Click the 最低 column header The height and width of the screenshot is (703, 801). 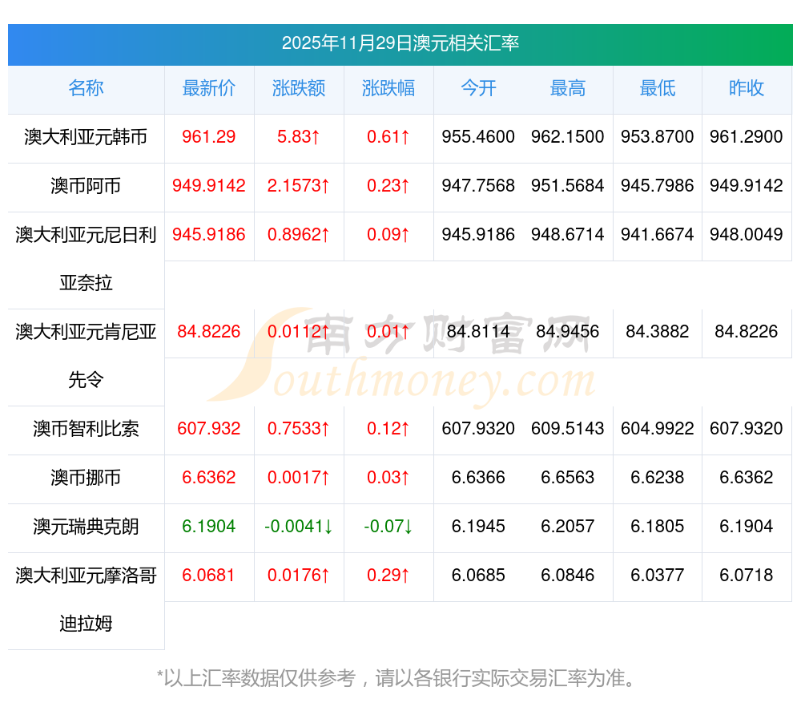coord(658,89)
